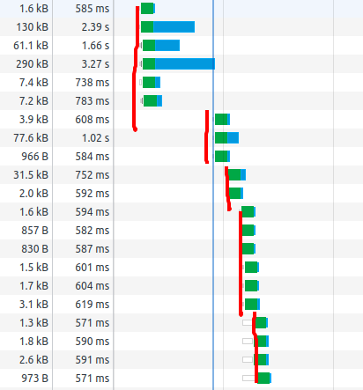The width and height of the screenshot is (363, 390).
Task: Click the 61.1 kB size cell
Action: tap(31, 46)
